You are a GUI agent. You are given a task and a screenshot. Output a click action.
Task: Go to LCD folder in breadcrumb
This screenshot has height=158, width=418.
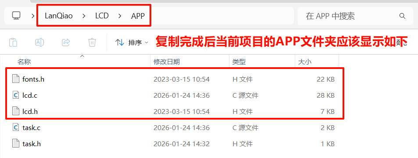(x=102, y=16)
